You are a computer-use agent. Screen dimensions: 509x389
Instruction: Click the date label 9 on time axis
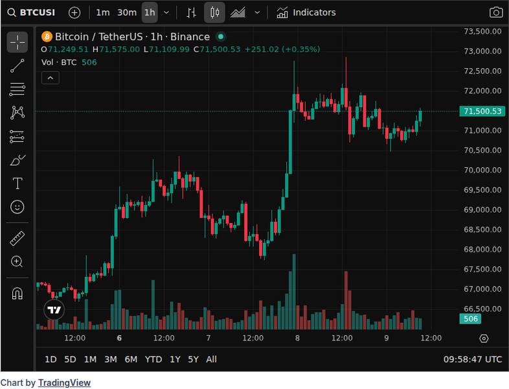pos(387,338)
